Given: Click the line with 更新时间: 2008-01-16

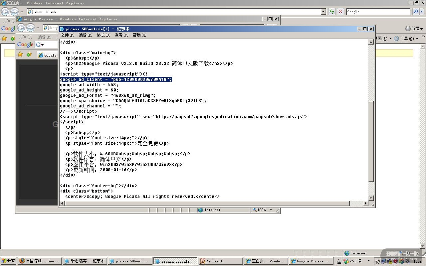Looking at the screenshot, I should point(101,170).
